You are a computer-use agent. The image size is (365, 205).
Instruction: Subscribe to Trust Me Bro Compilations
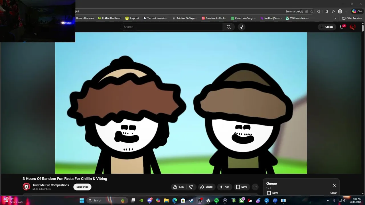[x=82, y=187]
